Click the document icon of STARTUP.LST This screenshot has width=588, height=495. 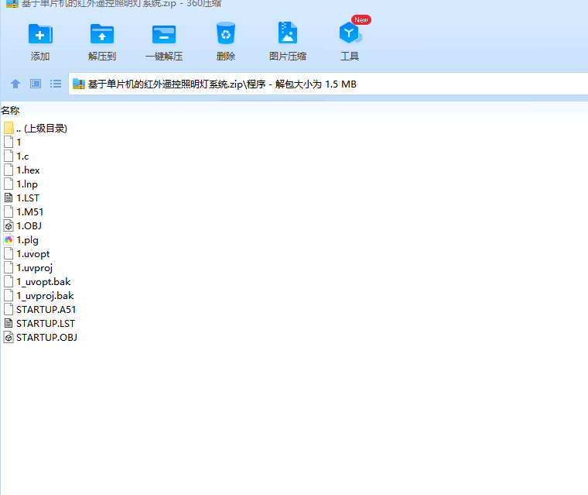pyautogui.click(x=9, y=323)
